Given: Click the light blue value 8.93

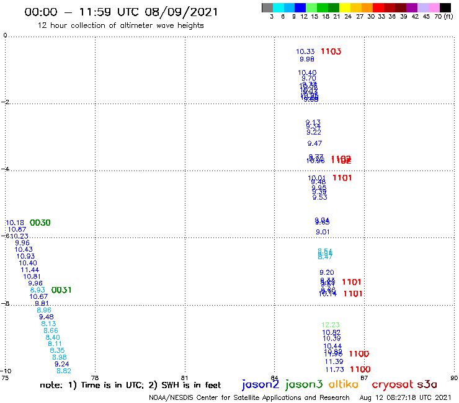Looking at the screenshot, I should 38,290.
